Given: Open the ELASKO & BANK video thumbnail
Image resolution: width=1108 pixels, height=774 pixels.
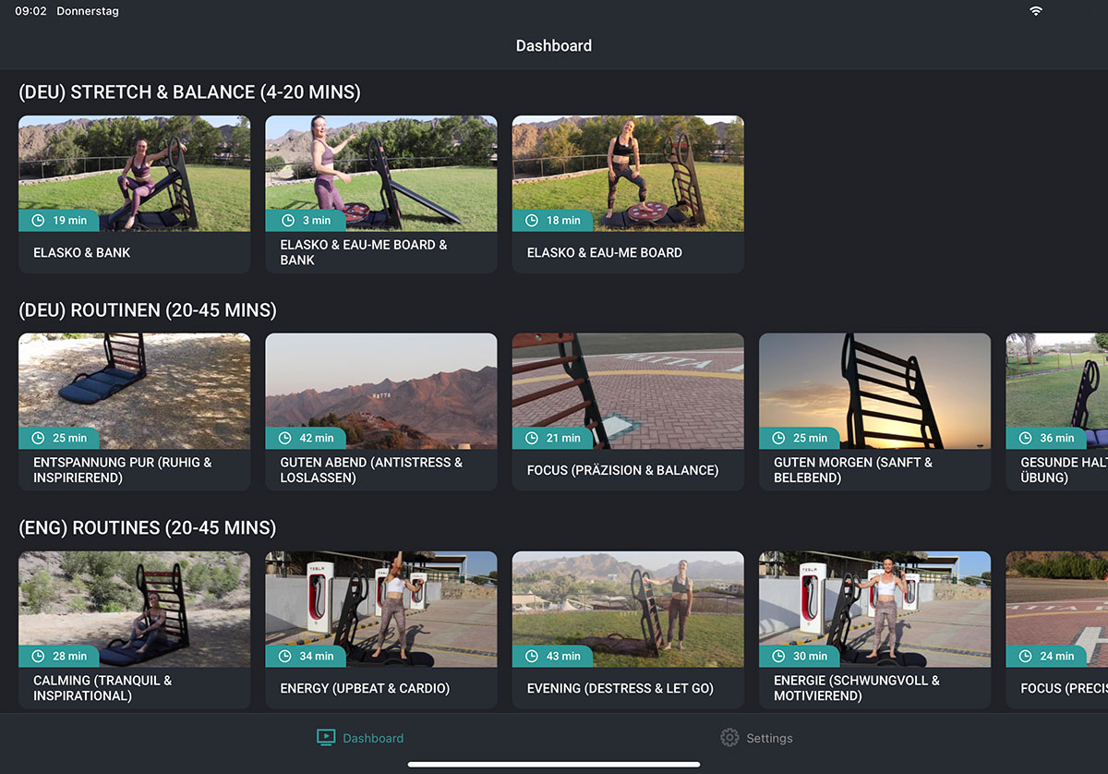Looking at the screenshot, I should click(x=135, y=174).
